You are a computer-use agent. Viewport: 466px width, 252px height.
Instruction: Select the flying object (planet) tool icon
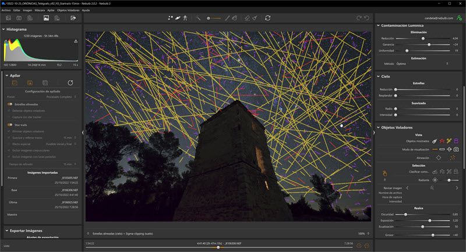click(178, 18)
